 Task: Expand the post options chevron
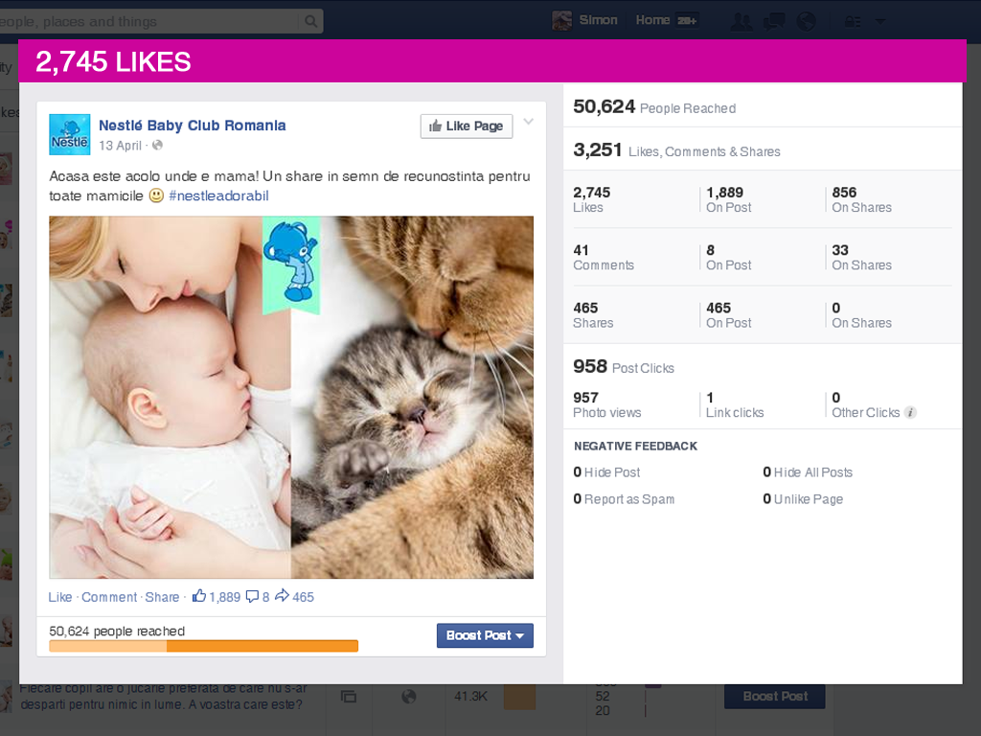coord(529,122)
